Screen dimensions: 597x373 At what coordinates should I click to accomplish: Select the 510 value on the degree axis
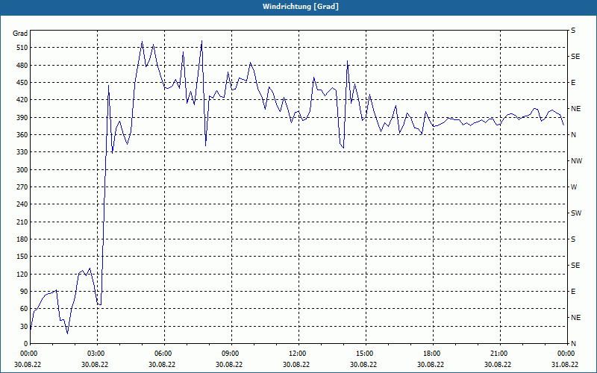[x=22, y=48]
